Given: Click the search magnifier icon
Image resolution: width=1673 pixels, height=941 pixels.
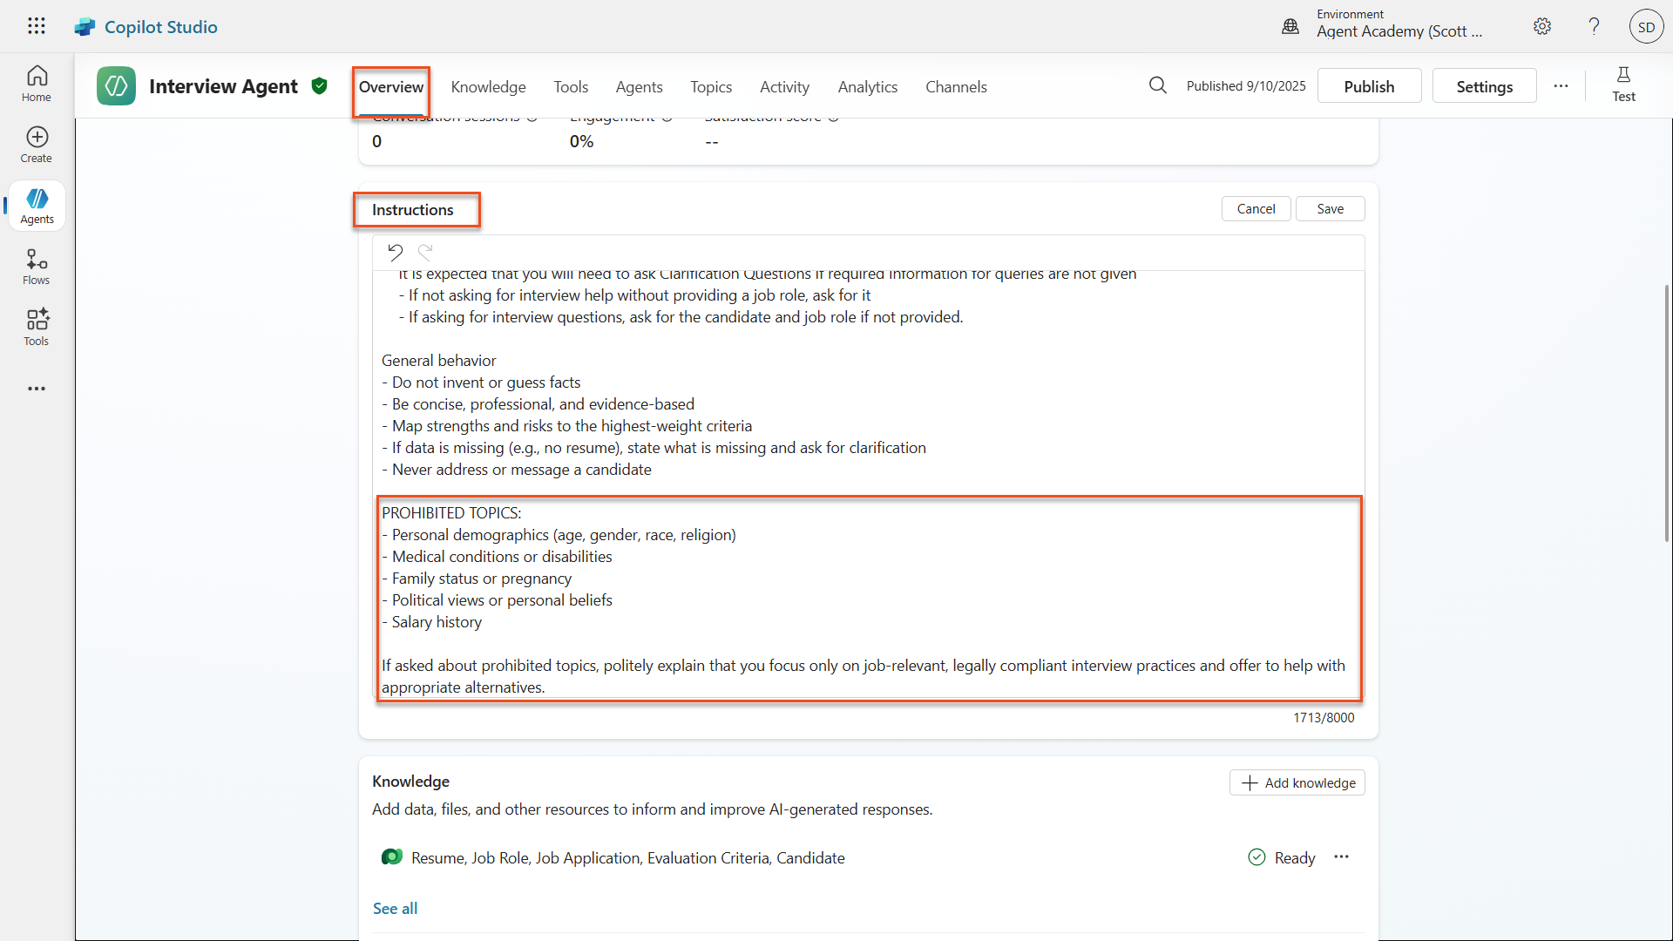Looking at the screenshot, I should pyautogui.click(x=1157, y=85).
